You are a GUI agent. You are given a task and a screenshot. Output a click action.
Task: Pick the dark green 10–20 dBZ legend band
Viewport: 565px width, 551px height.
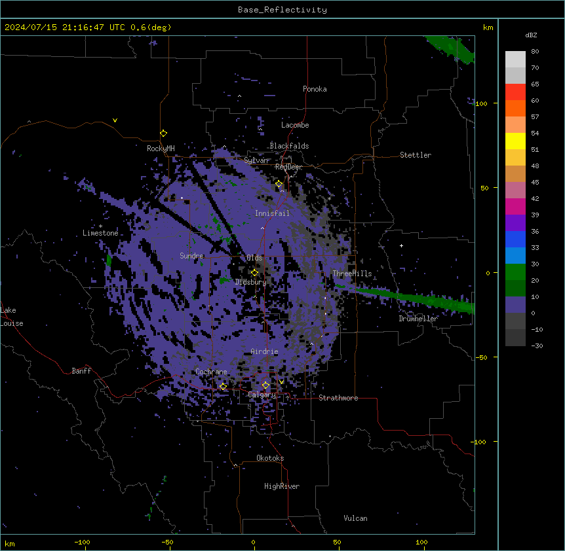(x=515, y=289)
